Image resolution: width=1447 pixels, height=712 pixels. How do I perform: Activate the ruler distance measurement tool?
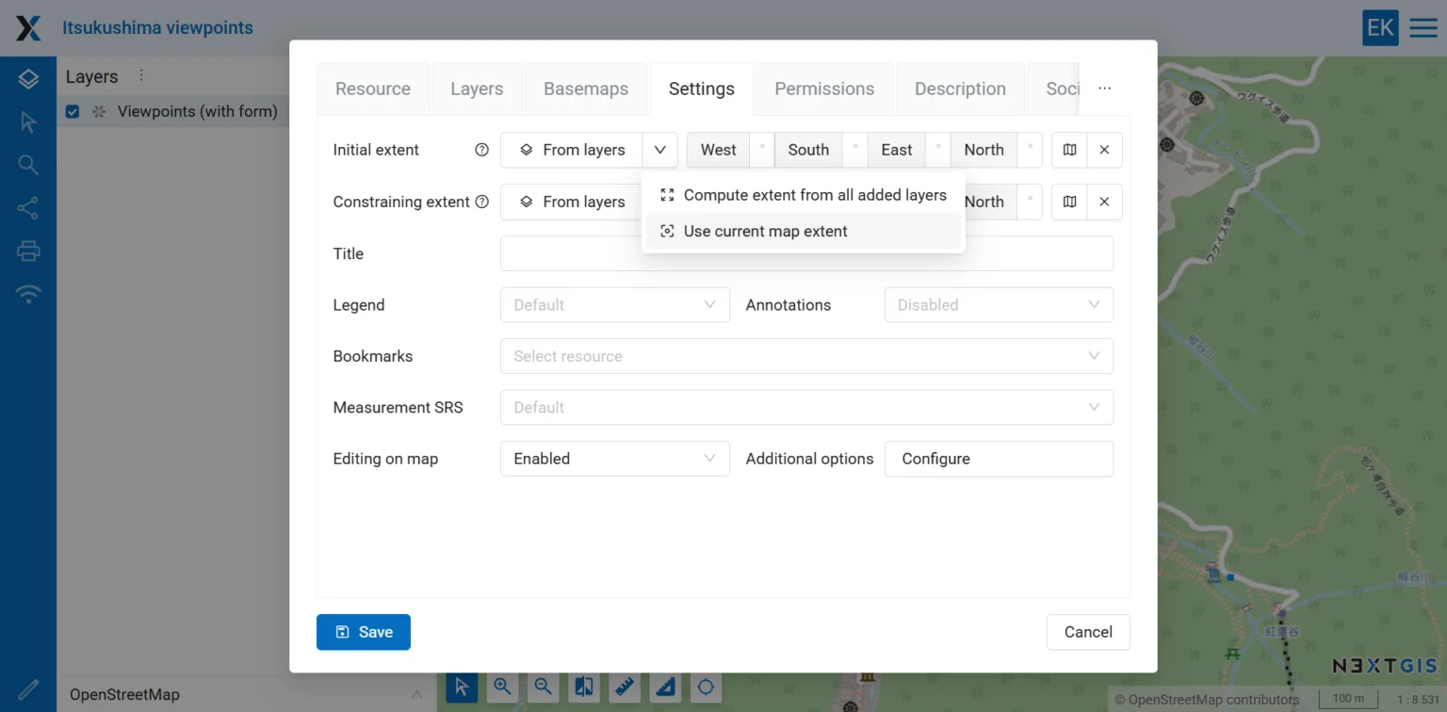tap(625, 687)
